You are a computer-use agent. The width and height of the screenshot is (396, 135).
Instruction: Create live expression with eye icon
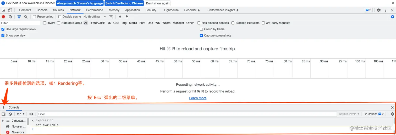31,114
